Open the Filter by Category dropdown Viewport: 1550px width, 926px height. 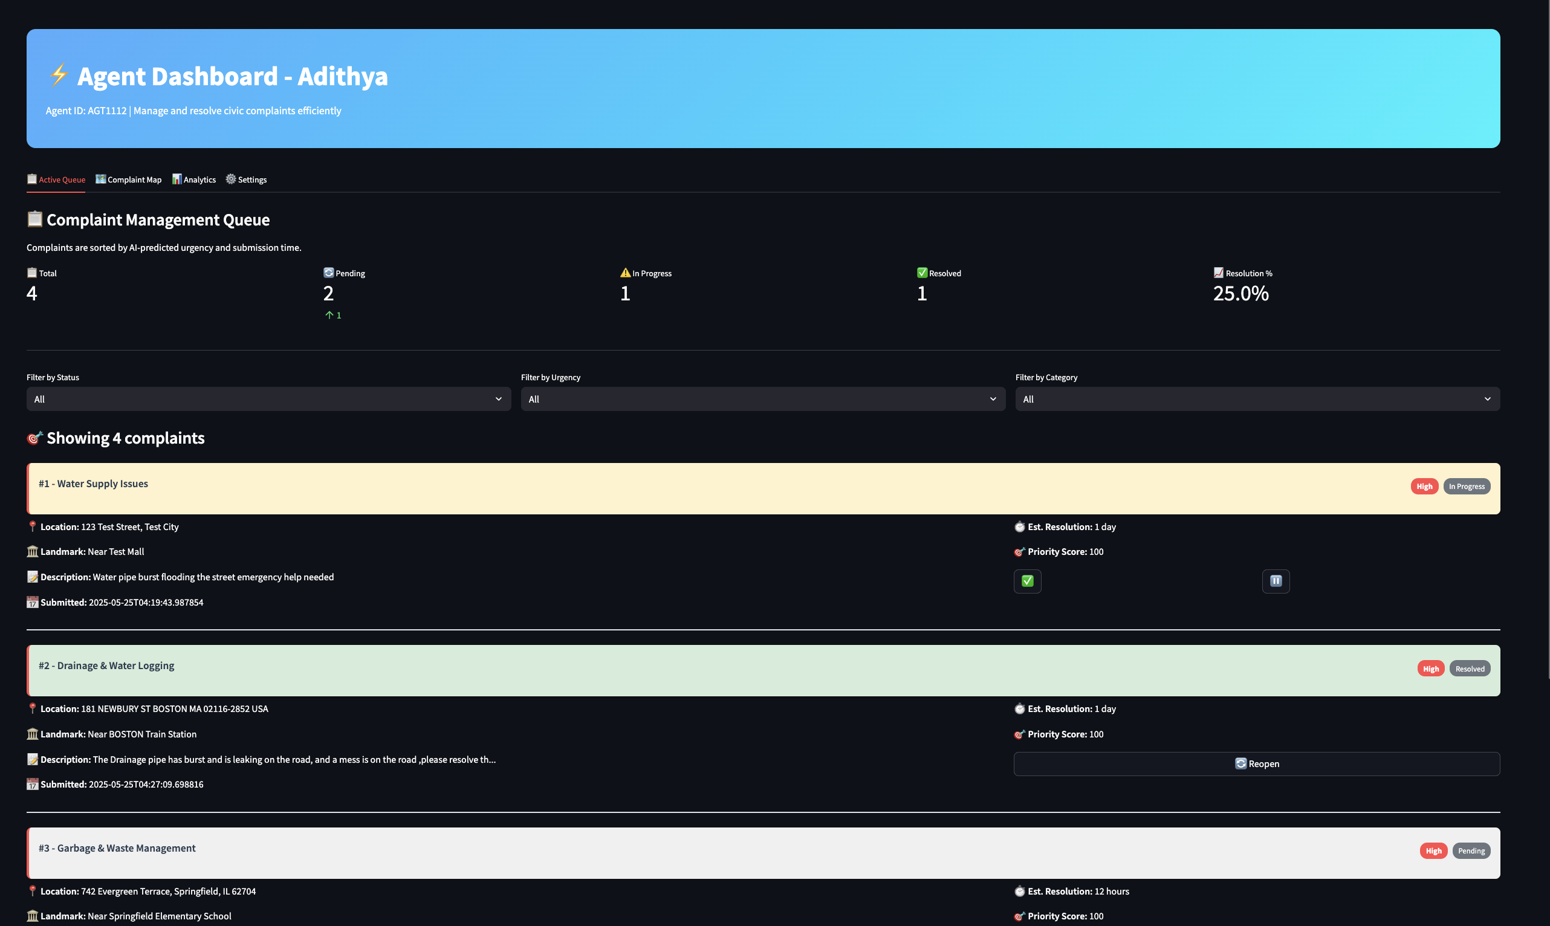tap(1257, 399)
